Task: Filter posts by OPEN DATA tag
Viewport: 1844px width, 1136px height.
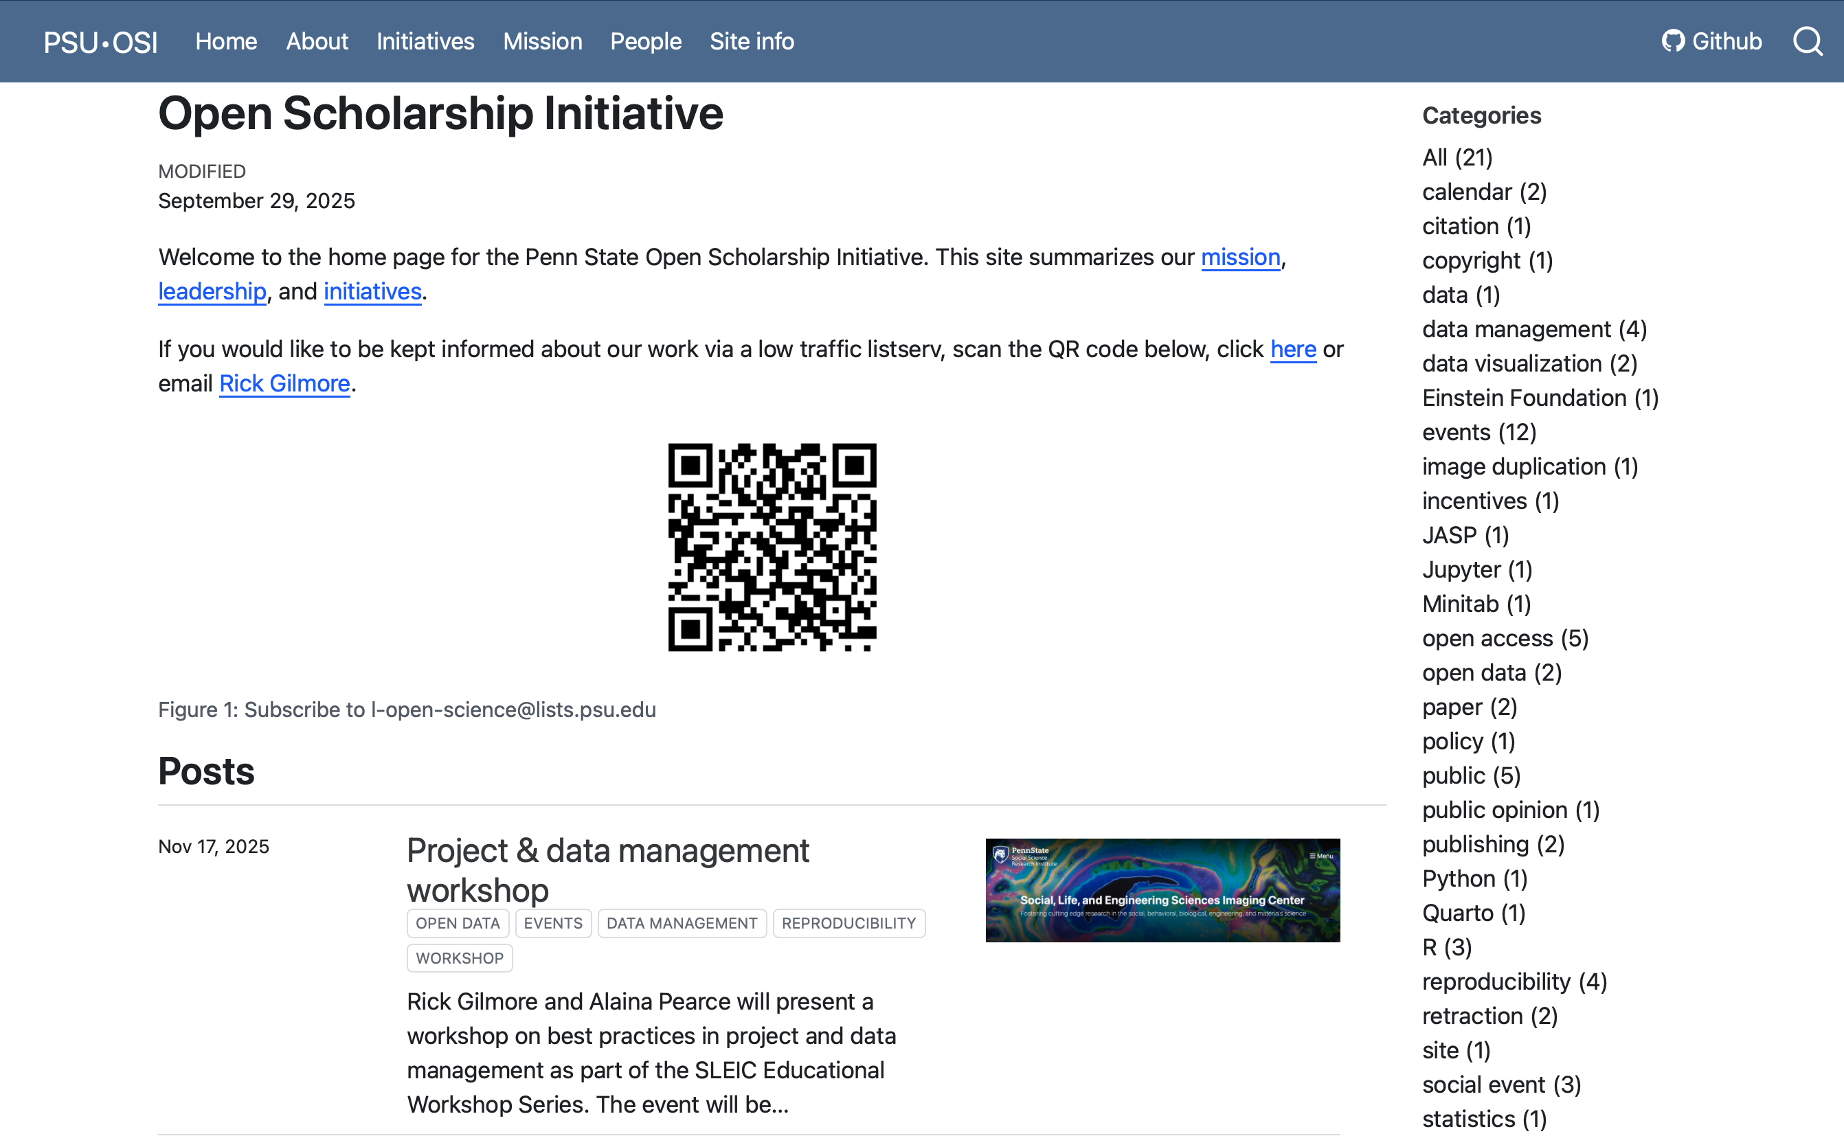Action: pyautogui.click(x=458, y=923)
